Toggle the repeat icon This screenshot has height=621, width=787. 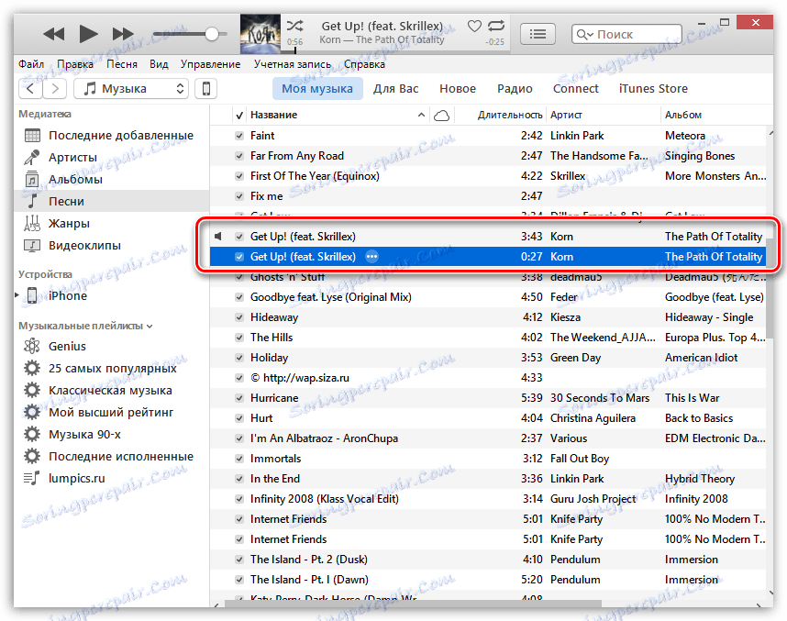click(496, 26)
